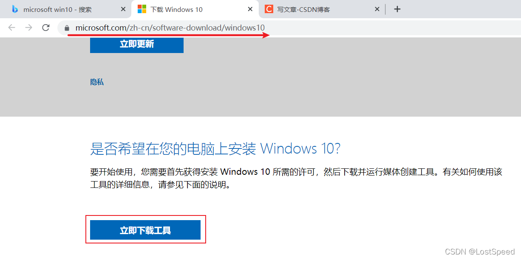Reload the page with refresh icon
The image size is (521, 260).
(46, 28)
